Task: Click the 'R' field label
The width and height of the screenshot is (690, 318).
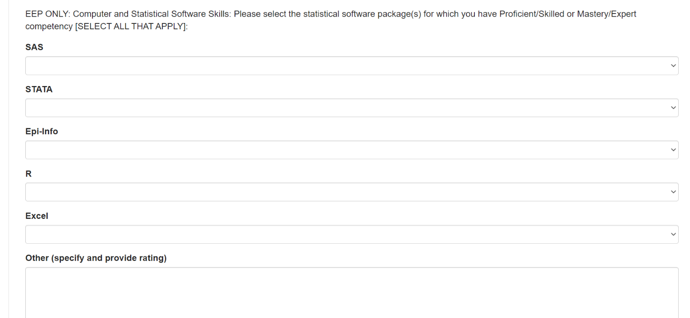Action: [x=28, y=174]
